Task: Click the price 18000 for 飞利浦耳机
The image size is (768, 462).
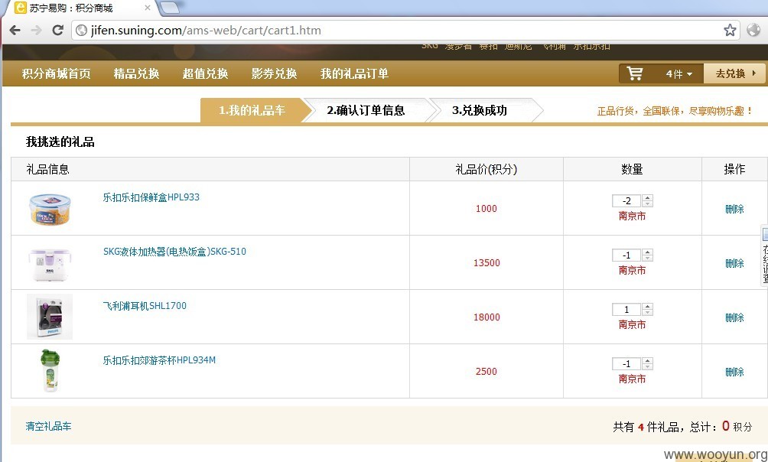Action: (x=487, y=317)
